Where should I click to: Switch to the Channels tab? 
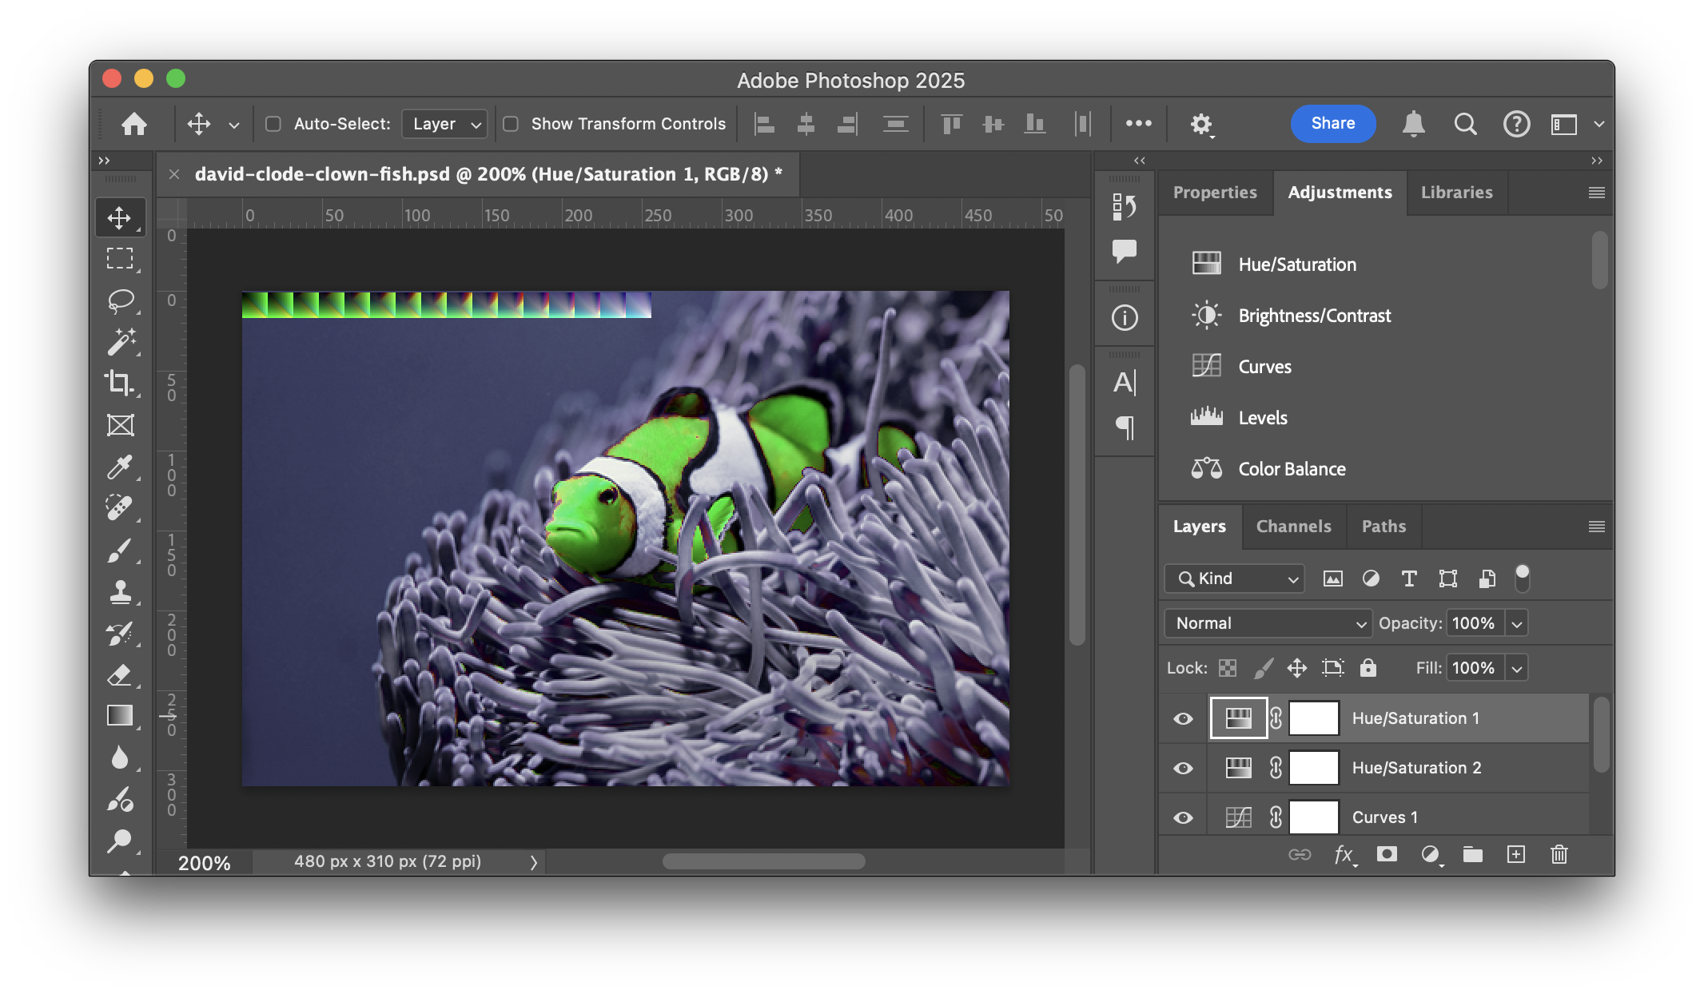click(x=1293, y=526)
